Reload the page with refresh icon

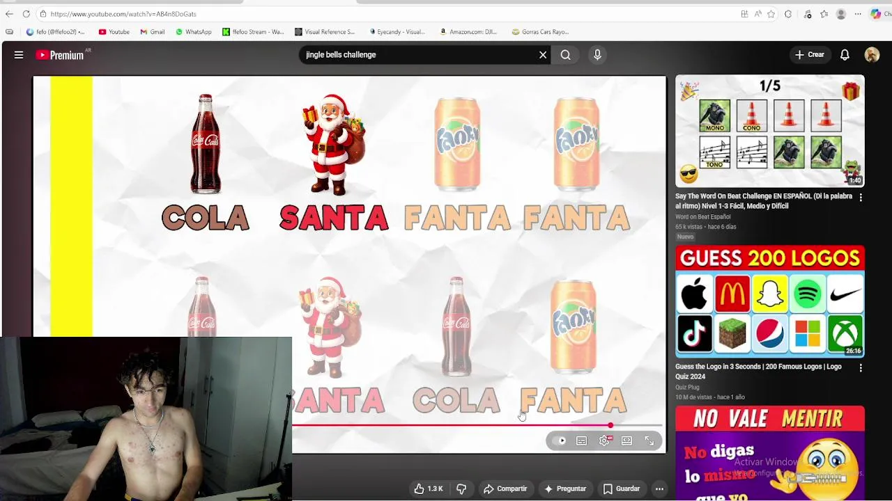tap(26, 14)
